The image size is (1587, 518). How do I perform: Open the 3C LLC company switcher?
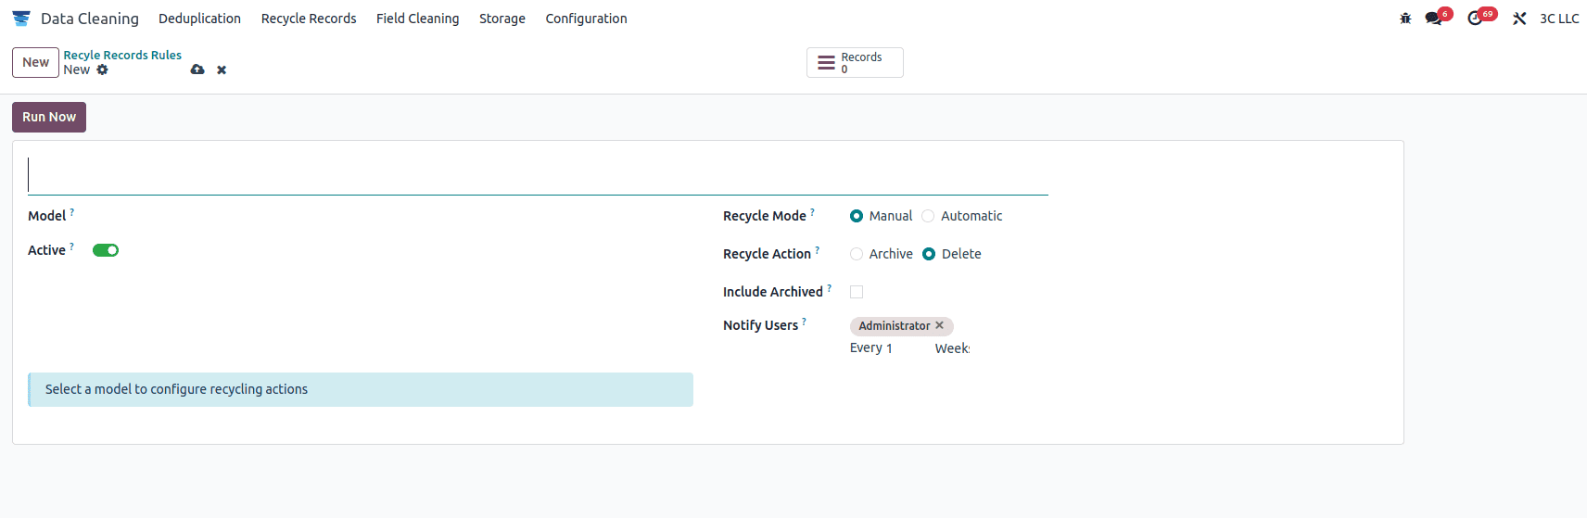[x=1559, y=19]
